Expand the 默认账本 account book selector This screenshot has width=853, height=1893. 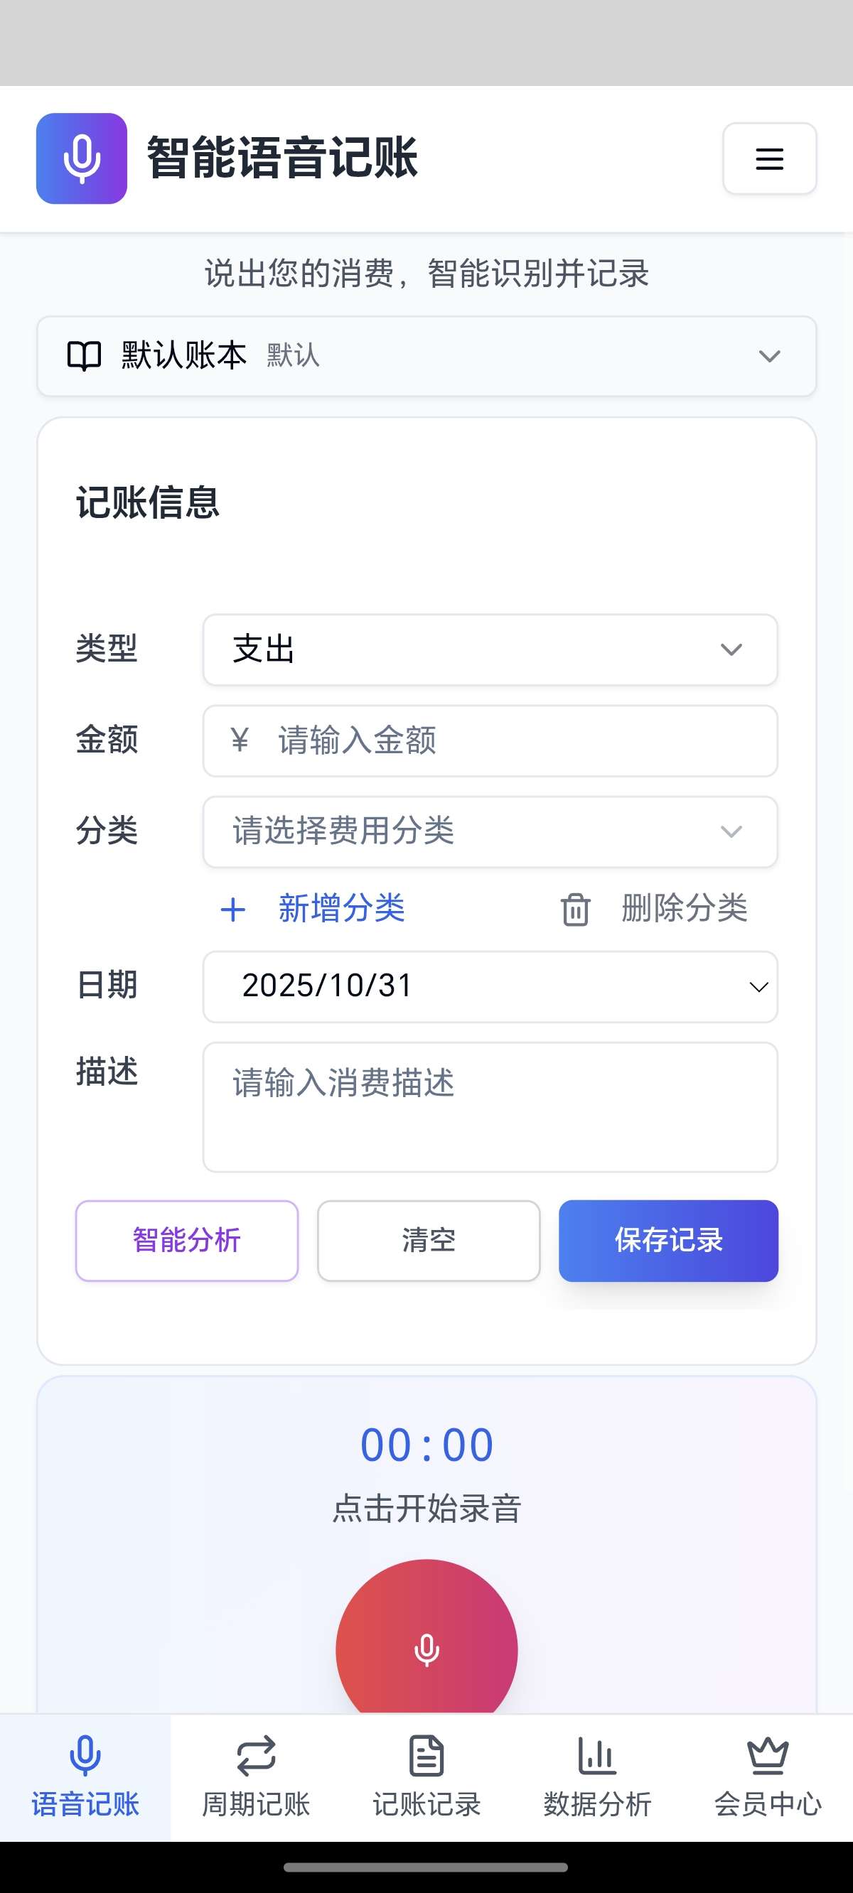pos(768,357)
